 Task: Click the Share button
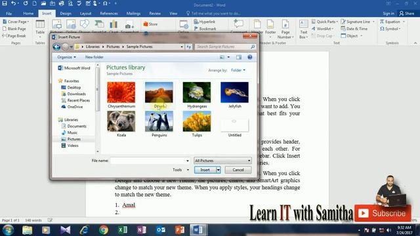coord(406,13)
